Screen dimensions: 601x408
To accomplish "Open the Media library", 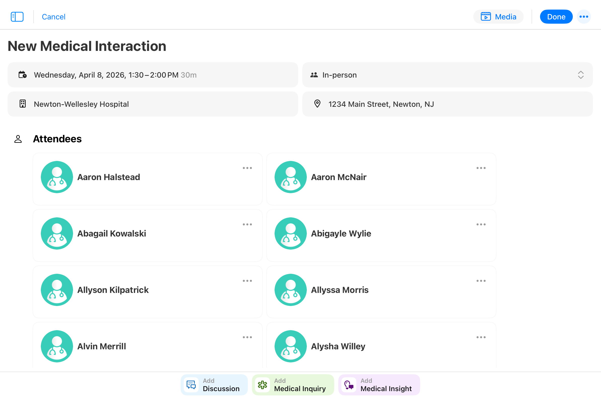I will [x=498, y=17].
